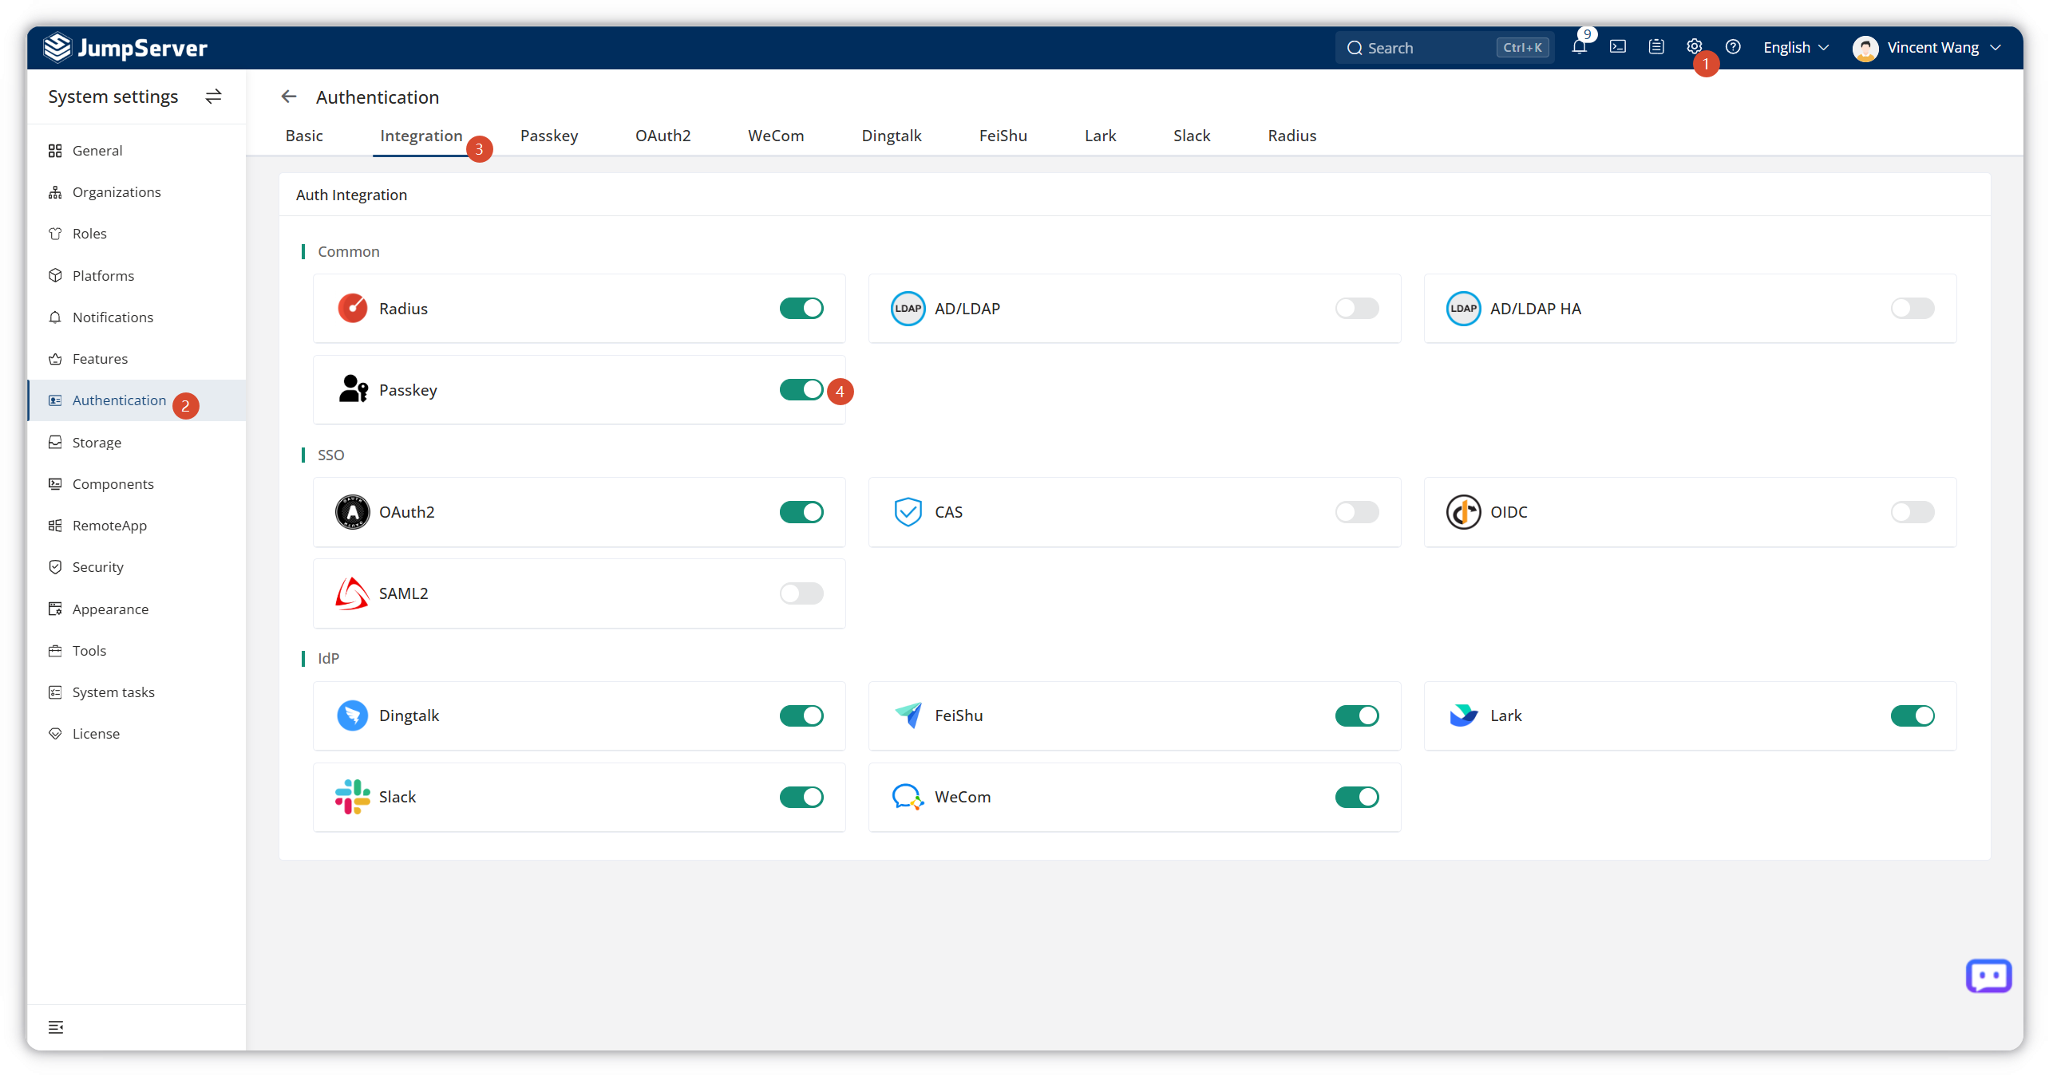2049x1076 pixels.
Task: Open License page in sidebar
Action: 136,734
